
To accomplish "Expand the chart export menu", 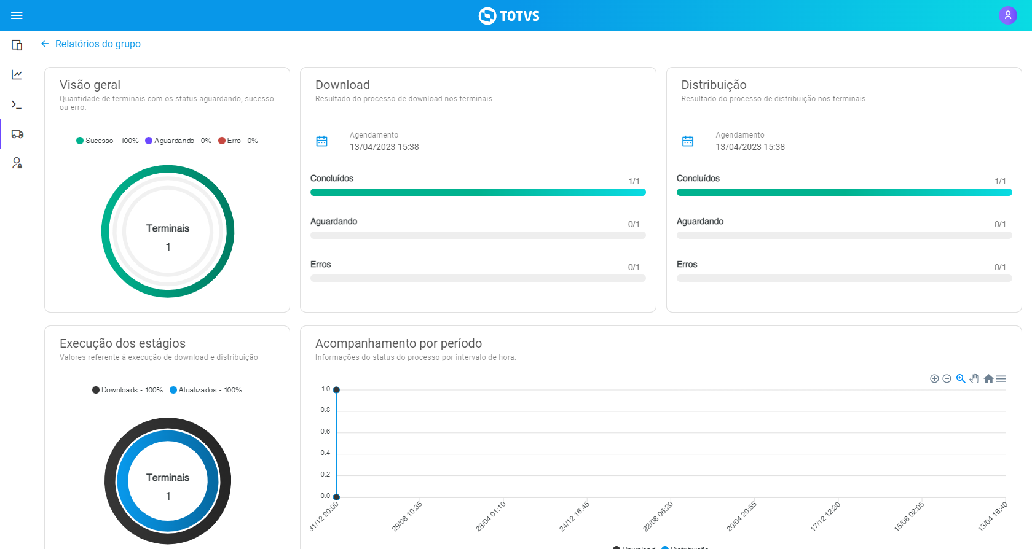I will (x=1001, y=379).
